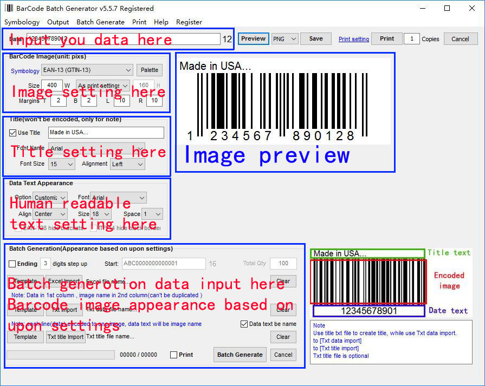Focus the Data input field
Image resolution: width=485 pixels, height=386 pixels.
tap(124, 39)
